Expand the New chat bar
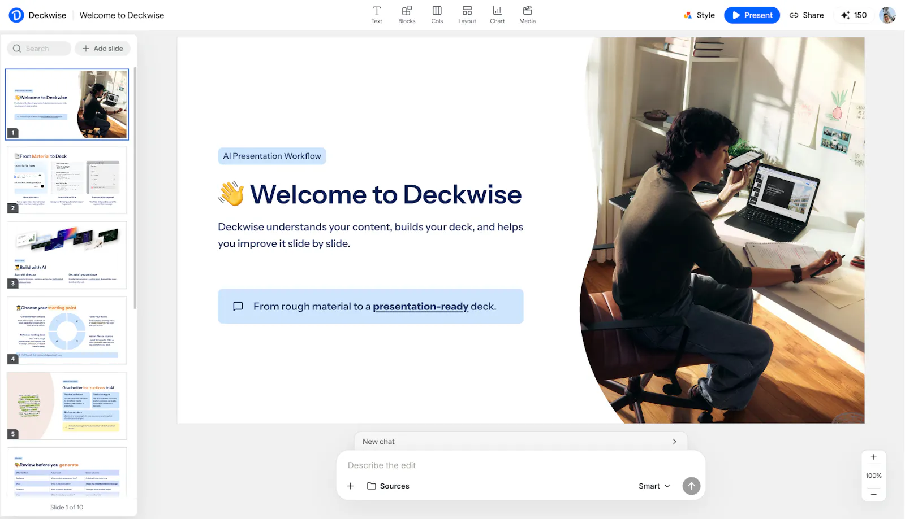Viewport: 905px width, 519px height. click(x=520, y=442)
